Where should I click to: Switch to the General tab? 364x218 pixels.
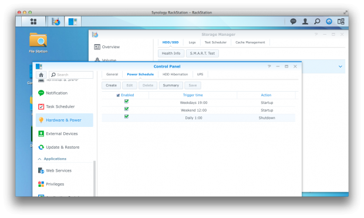112,75
